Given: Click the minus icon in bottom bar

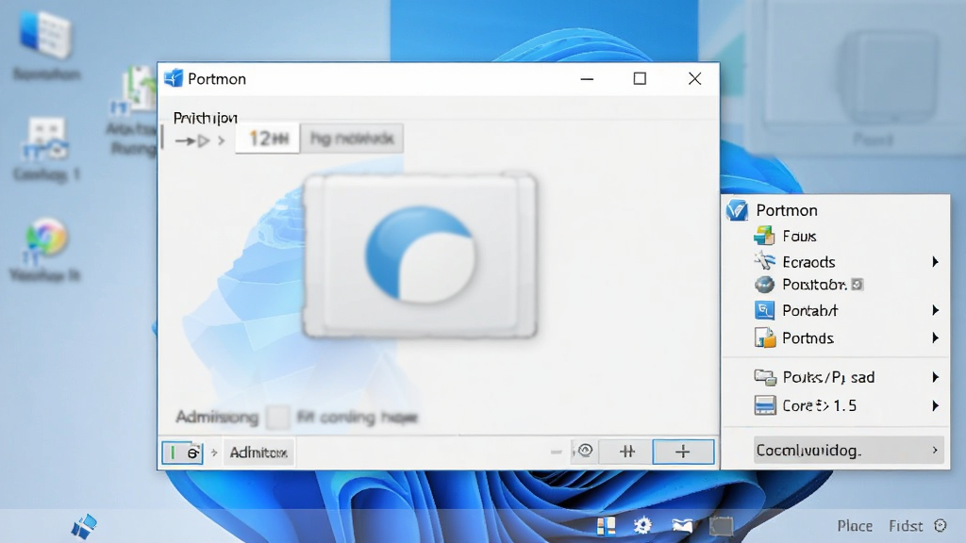Looking at the screenshot, I should 556,452.
